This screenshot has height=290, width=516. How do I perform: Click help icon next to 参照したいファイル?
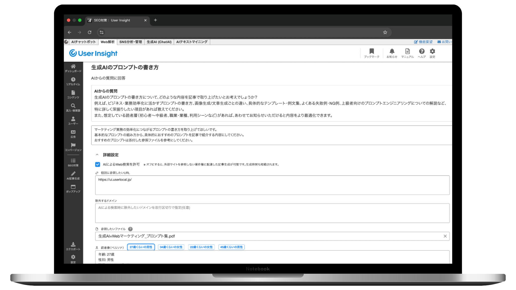pyautogui.click(x=130, y=229)
